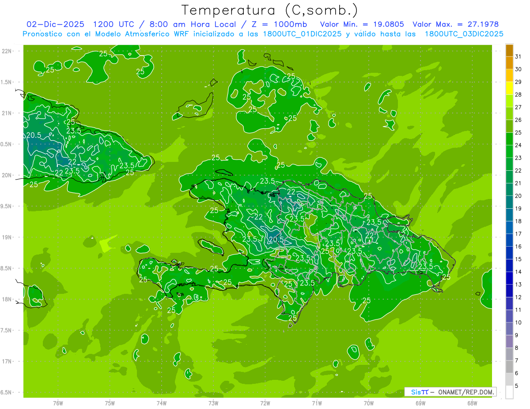Screen dimensions: 530x409
Task: Click the '69W' longitude axis label
Action: [x=420, y=403]
